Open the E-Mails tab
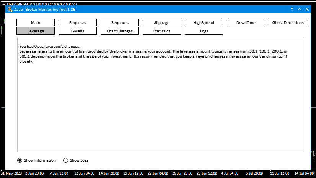Viewport: 316px width, 178px height. pos(78,31)
